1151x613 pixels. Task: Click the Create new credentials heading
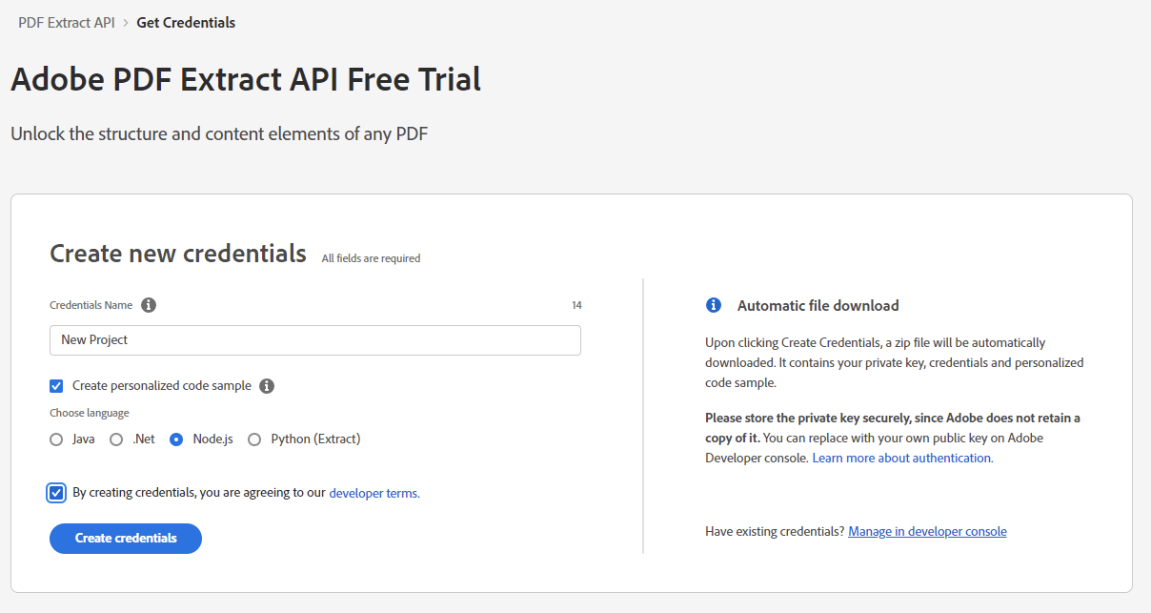click(x=178, y=254)
